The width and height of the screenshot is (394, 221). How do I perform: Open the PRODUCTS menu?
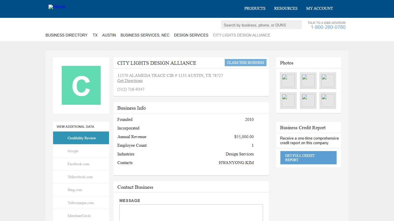click(255, 8)
